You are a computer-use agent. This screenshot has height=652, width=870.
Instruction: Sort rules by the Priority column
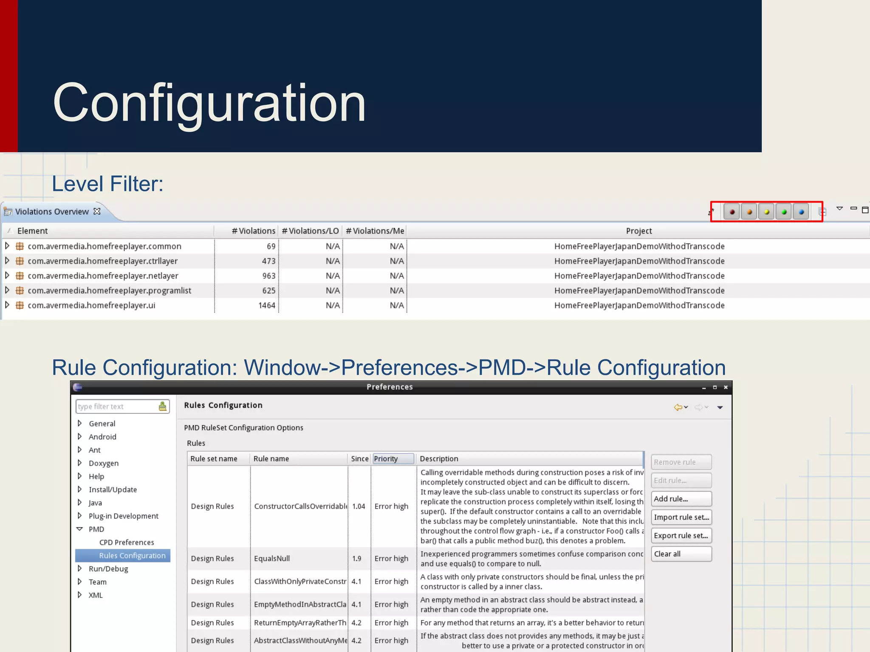tap(393, 459)
